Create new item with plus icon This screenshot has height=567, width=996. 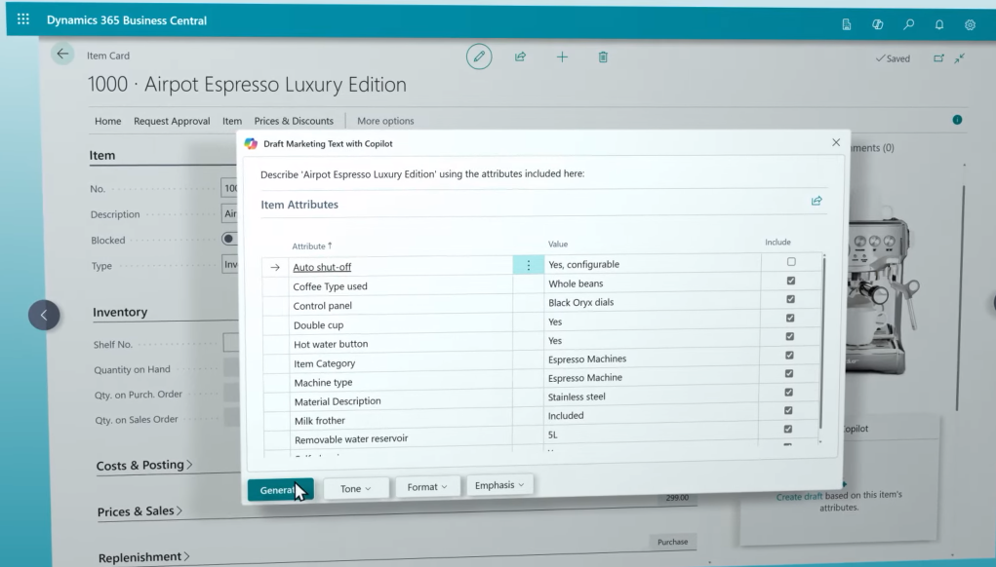tap(562, 57)
